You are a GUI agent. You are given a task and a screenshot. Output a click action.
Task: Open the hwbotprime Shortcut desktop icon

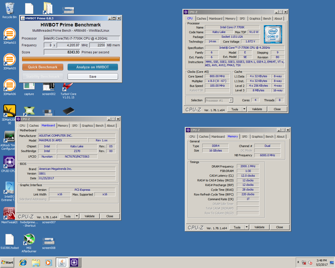29,224
